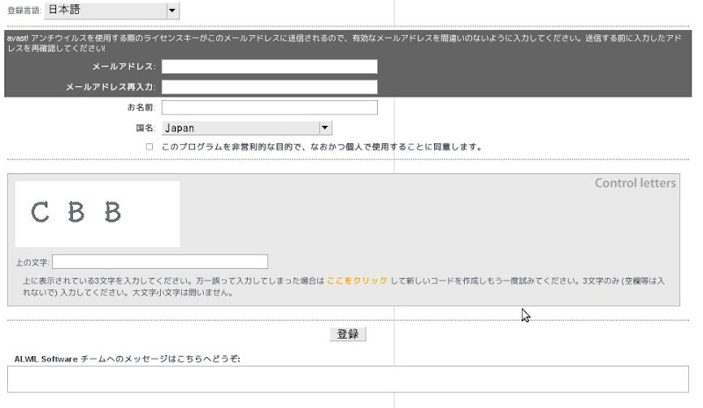Click the 上の文字 captcha input field
This screenshot has height=408, width=703.
tap(160, 262)
